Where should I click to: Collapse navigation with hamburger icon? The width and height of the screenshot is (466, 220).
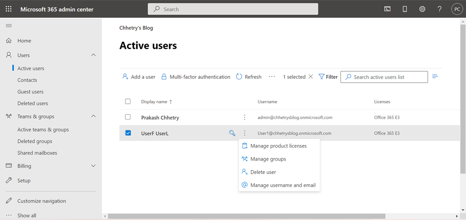pyautogui.click(x=9, y=25)
